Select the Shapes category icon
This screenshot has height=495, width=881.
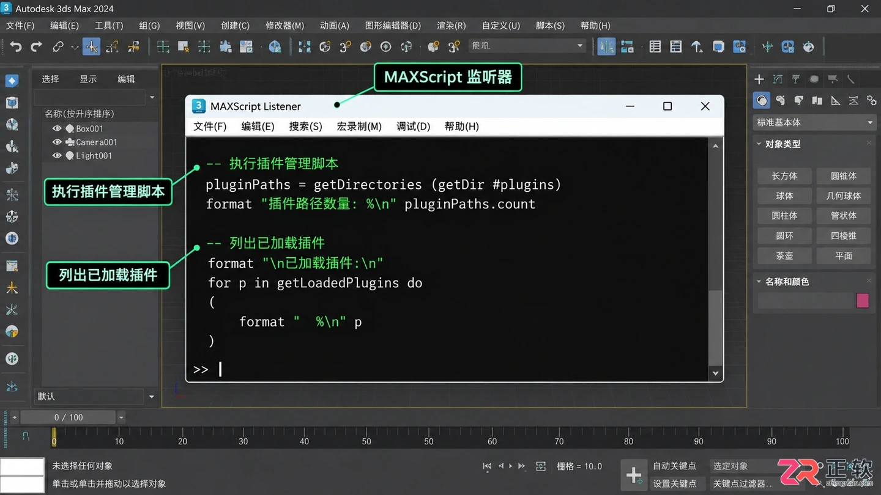(781, 100)
